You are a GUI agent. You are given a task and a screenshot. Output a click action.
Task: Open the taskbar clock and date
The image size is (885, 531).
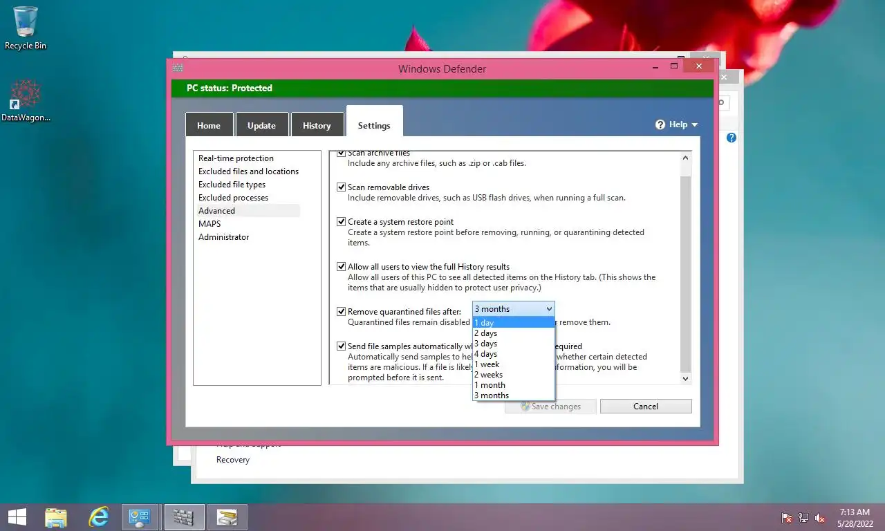855,518
